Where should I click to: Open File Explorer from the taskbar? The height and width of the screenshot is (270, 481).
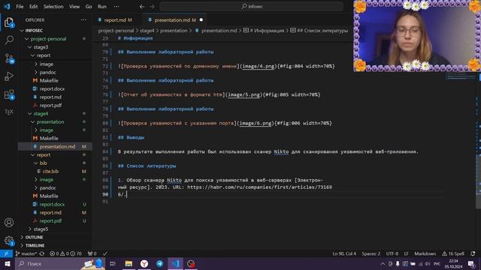(x=129, y=263)
